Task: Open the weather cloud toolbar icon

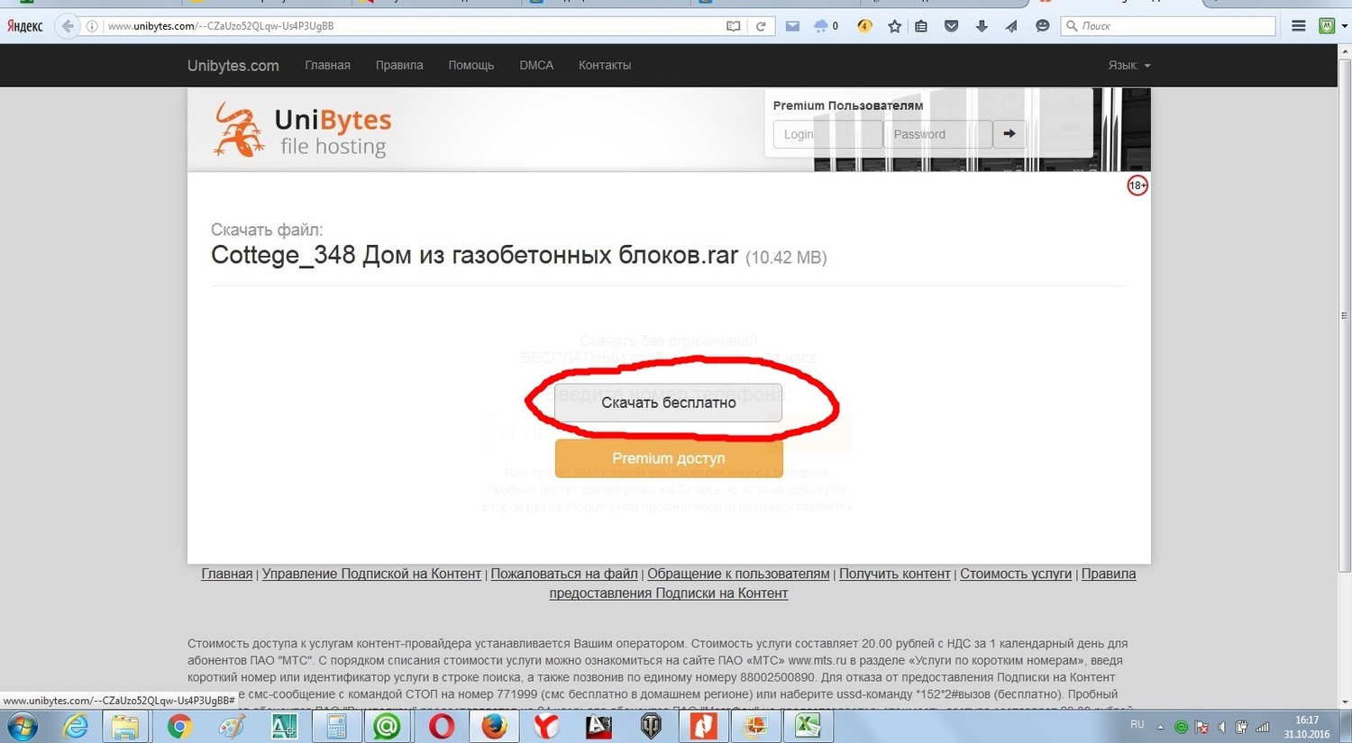Action: pos(820,26)
